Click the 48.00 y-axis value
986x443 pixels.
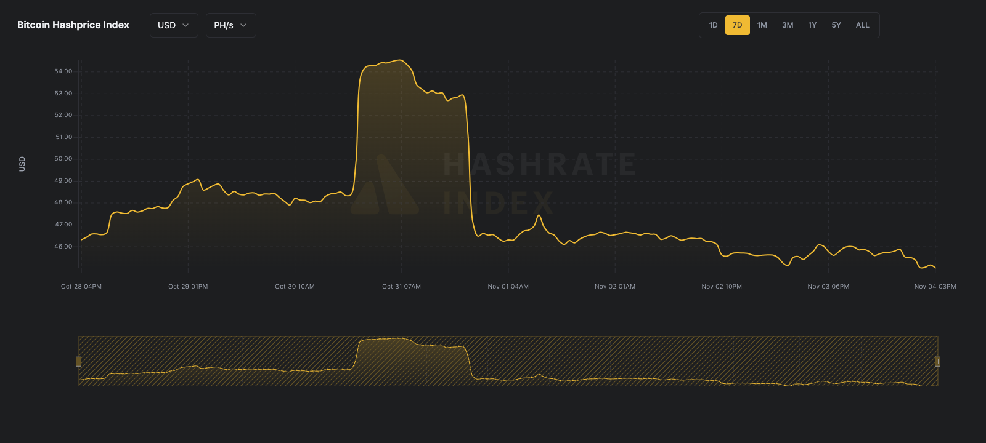pos(63,202)
